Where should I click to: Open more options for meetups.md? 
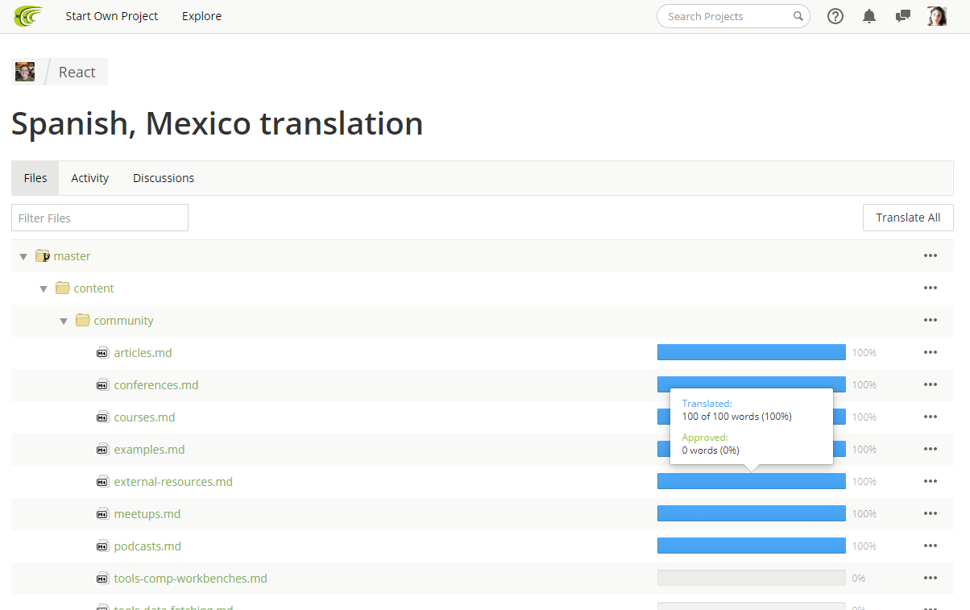[x=931, y=514]
